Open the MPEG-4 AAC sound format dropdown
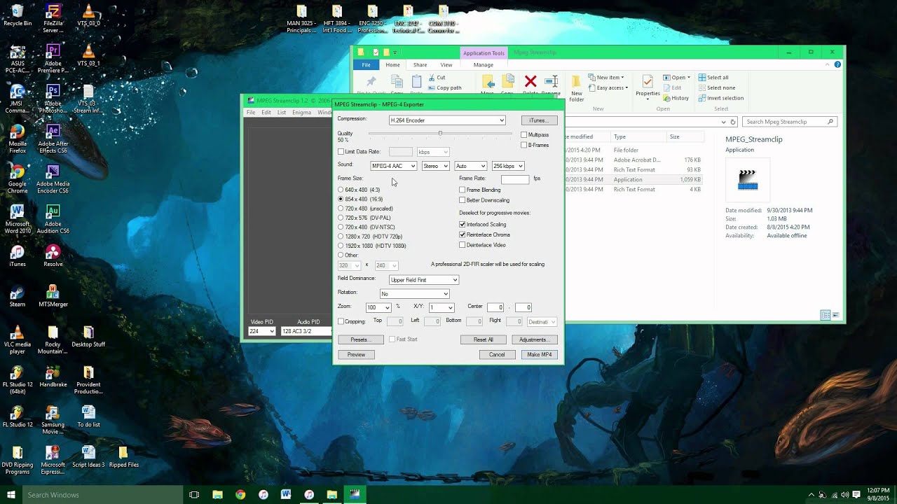Viewport: 897px width, 504px height. pos(393,166)
